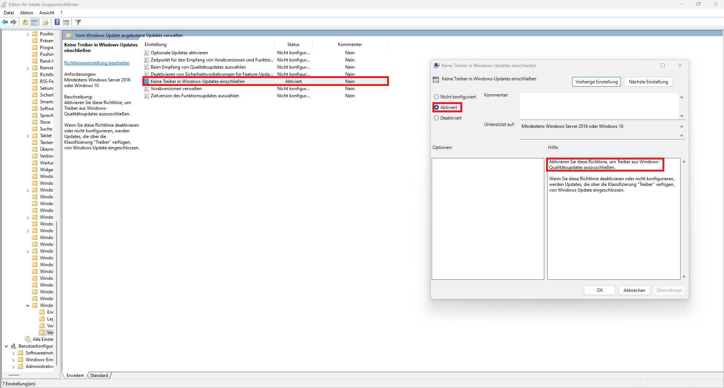Sort list by the Status column header
Viewport: 724px width, 388px height.
[x=293, y=44]
